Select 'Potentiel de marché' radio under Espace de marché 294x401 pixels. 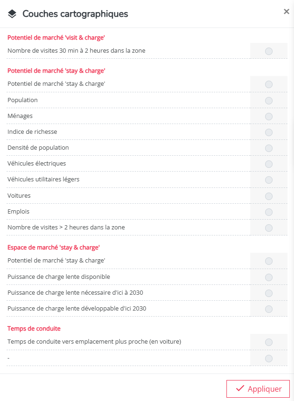(x=269, y=261)
